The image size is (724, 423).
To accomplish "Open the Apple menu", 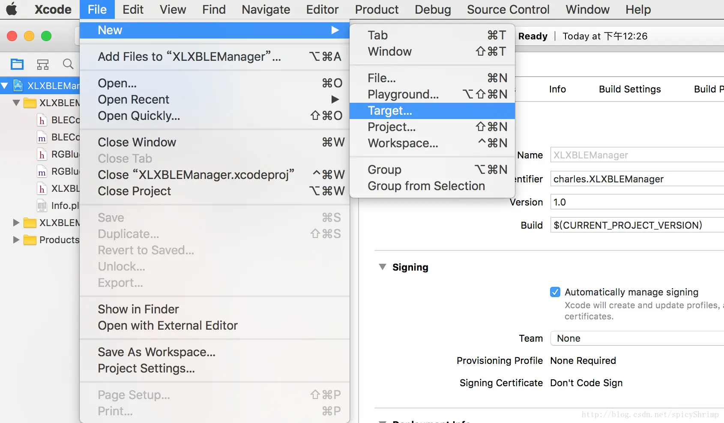I will pos(12,9).
